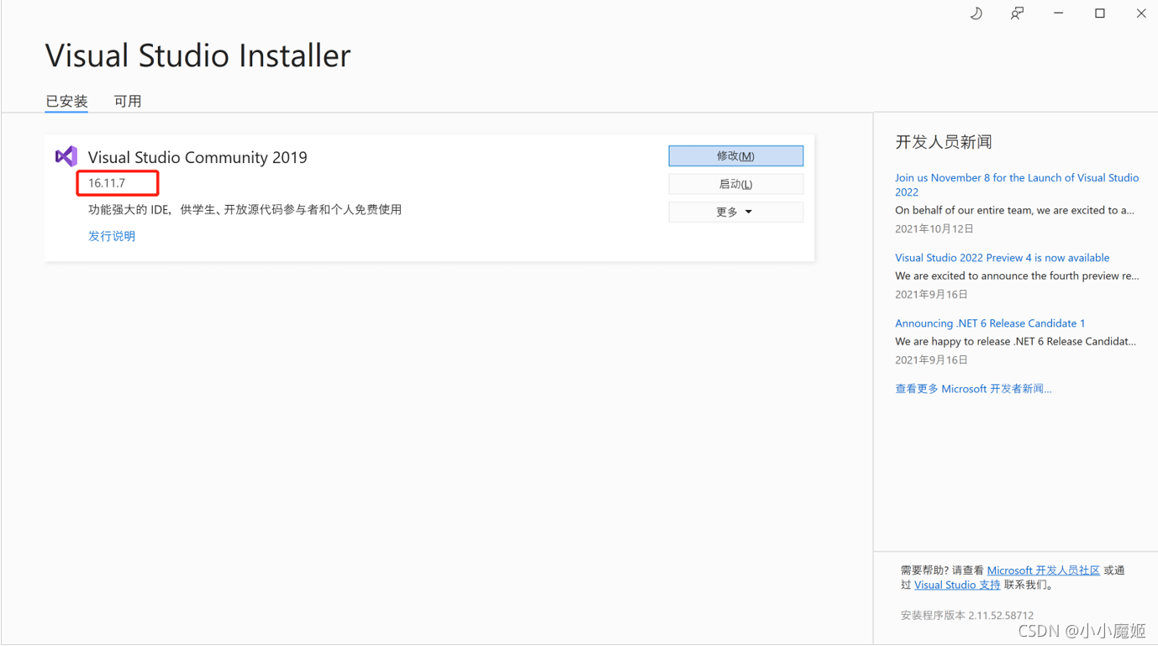The image size is (1158, 646).
Task: Click the version number 16.11.7 text
Action: pos(107,183)
